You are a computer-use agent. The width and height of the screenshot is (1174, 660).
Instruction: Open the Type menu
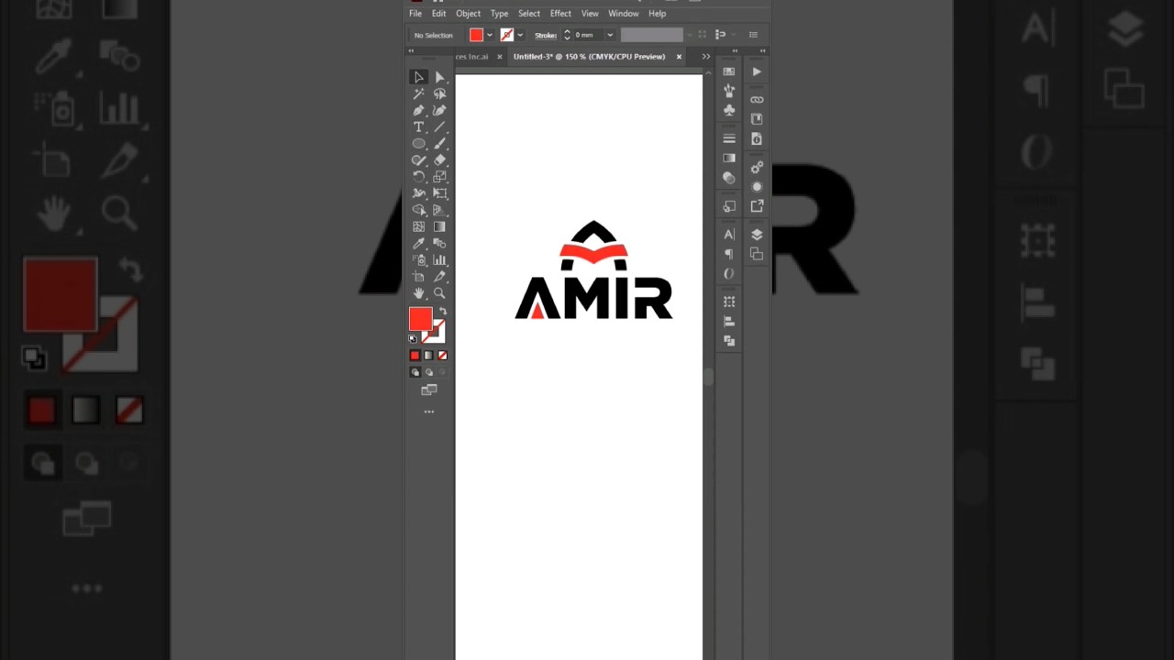[499, 14]
